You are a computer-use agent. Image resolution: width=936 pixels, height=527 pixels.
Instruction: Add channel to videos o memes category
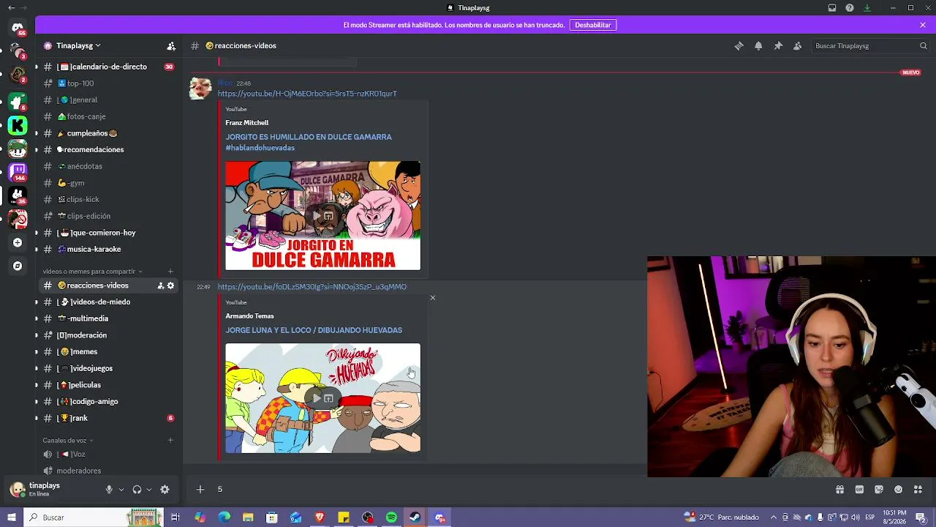(x=170, y=272)
